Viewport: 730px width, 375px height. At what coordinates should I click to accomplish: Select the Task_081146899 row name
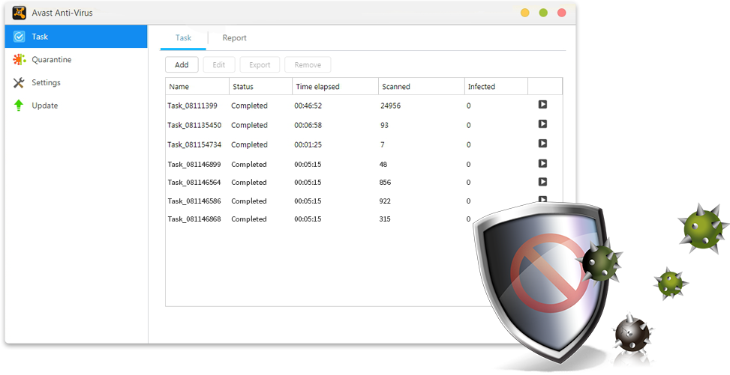pyautogui.click(x=194, y=165)
